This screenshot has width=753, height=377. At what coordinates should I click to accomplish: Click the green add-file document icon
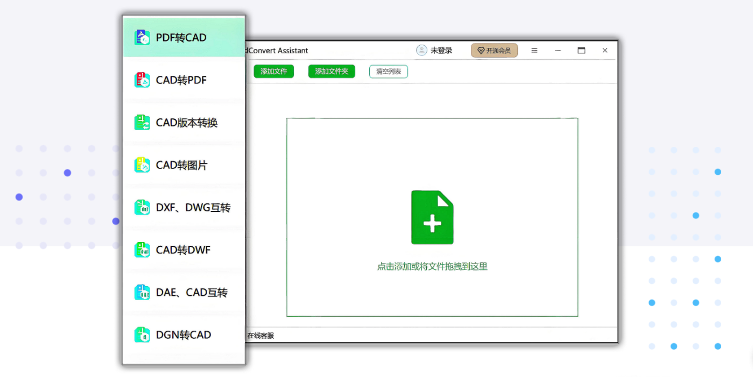(x=432, y=217)
